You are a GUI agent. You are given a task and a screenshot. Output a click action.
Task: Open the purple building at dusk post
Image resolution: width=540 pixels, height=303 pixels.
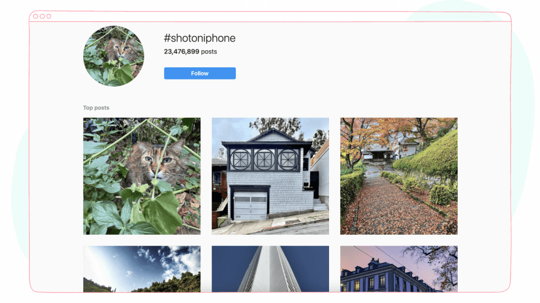click(x=399, y=269)
